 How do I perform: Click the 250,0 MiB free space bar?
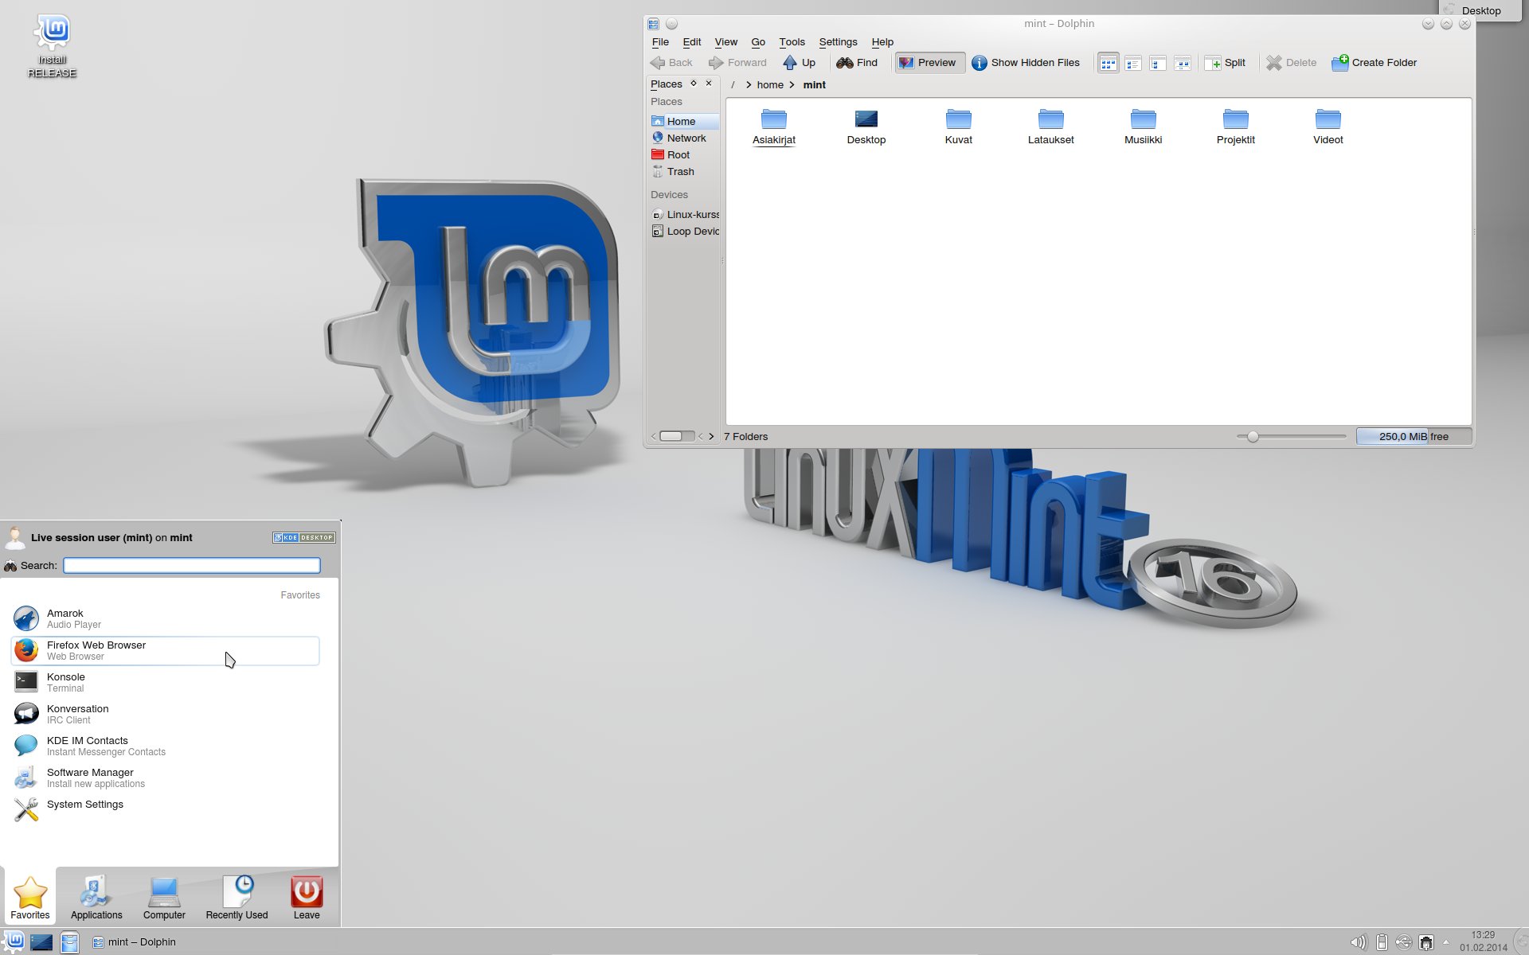point(1414,436)
